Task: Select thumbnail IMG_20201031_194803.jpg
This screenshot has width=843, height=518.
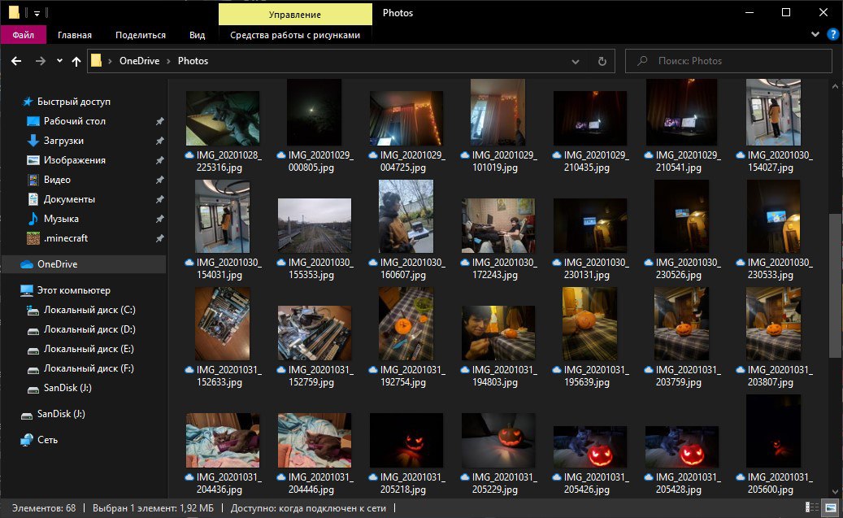Action: (498, 333)
